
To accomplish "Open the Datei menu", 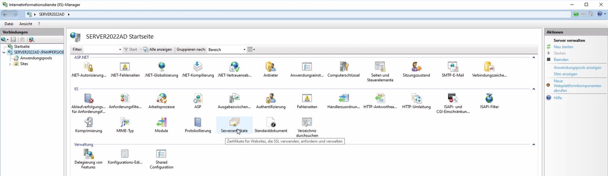I will (9, 24).
